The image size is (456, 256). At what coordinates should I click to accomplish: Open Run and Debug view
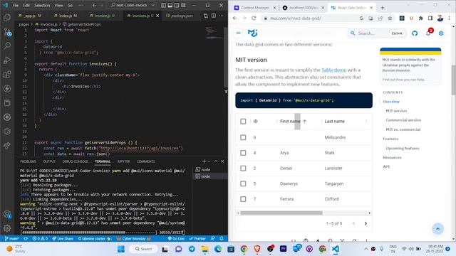coord(7,60)
